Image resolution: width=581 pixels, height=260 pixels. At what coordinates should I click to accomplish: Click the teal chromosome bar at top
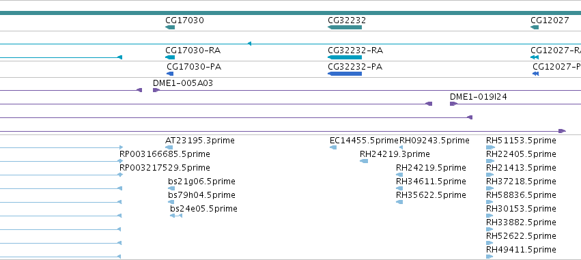pos(291,13)
